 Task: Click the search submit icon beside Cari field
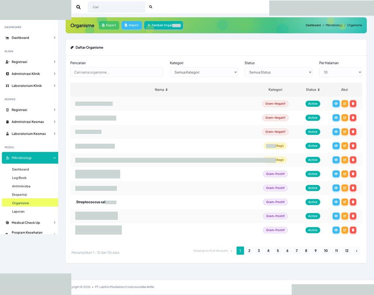point(150,7)
